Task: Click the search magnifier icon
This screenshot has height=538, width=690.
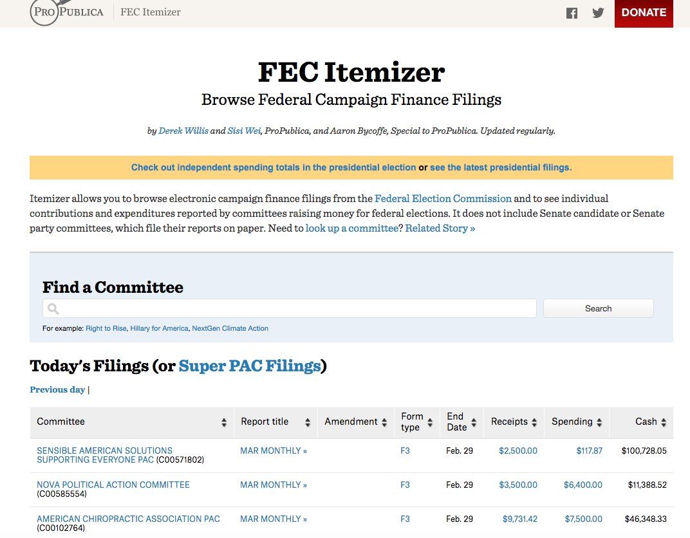Action: point(53,309)
